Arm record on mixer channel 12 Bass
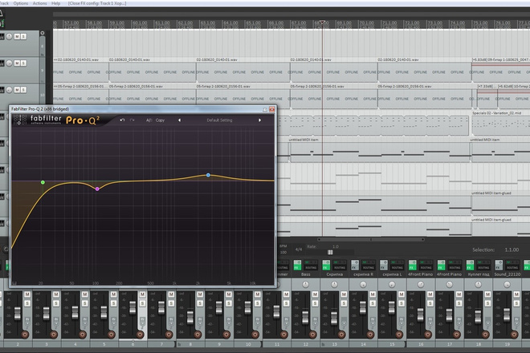Viewport: 530px width, 353px height. 312,335
